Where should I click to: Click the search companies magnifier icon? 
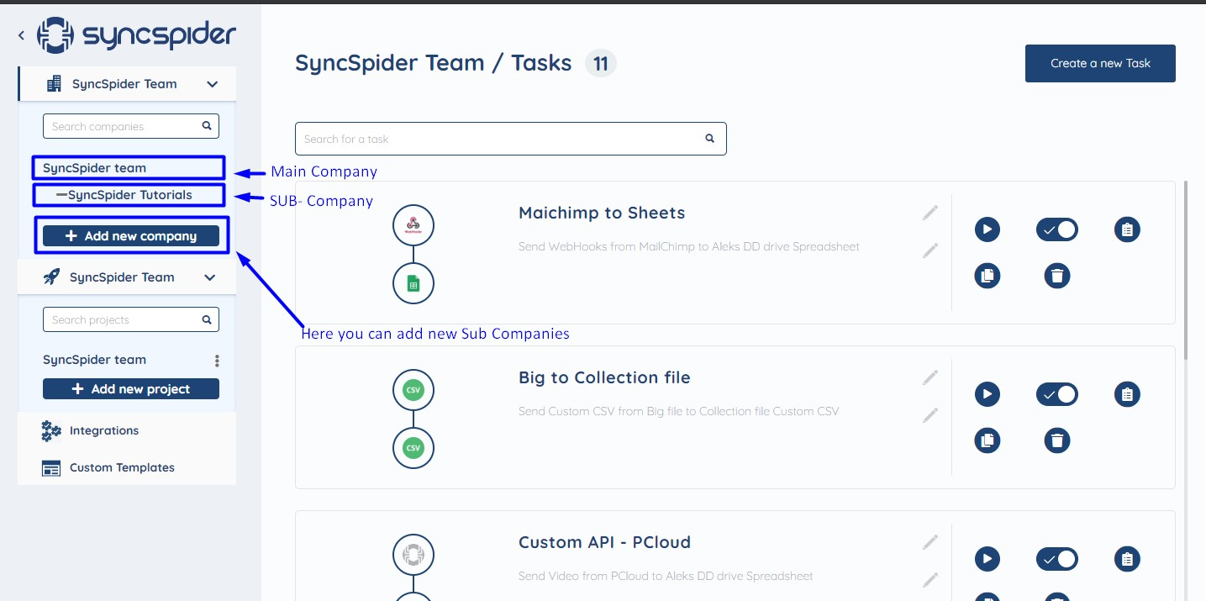click(x=207, y=126)
